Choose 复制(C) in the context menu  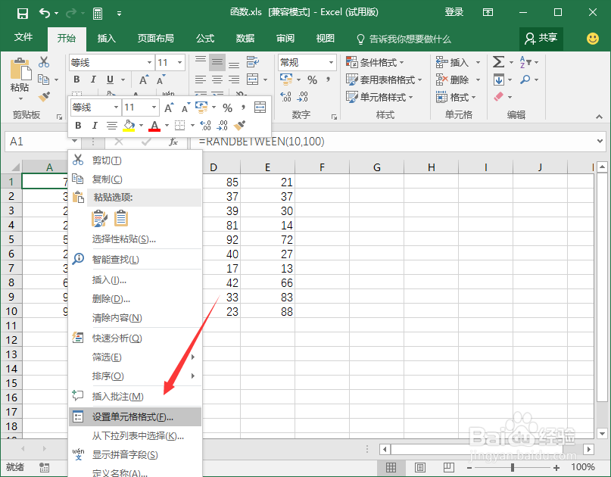point(136,179)
